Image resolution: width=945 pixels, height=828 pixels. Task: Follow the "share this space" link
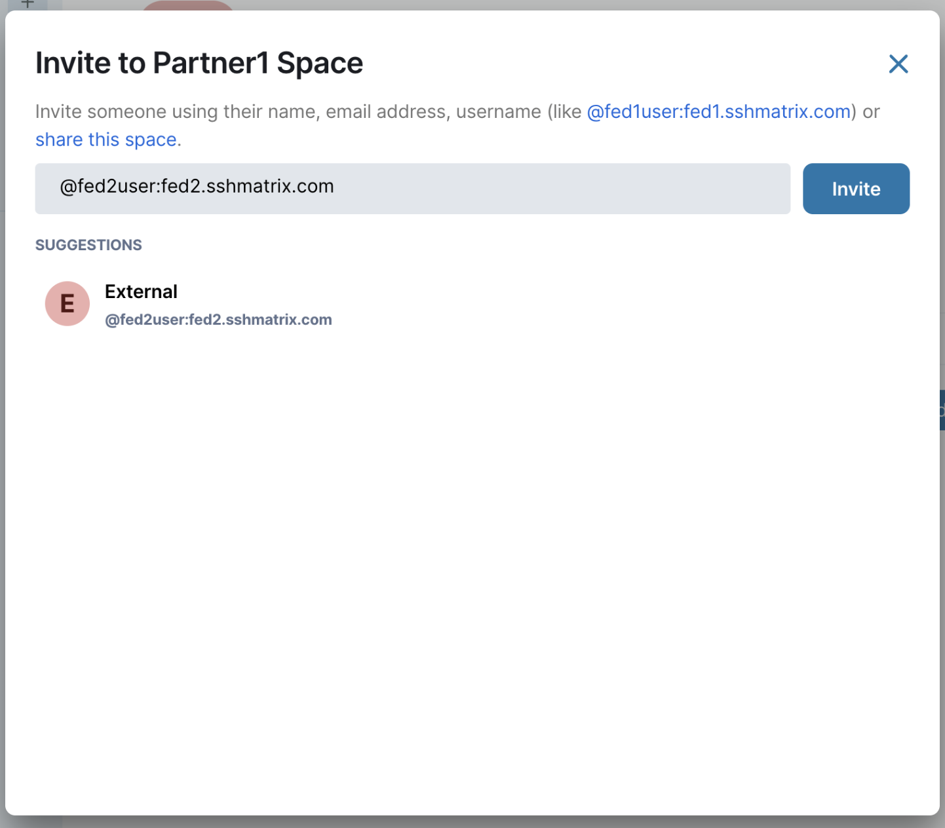[x=106, y=140]
